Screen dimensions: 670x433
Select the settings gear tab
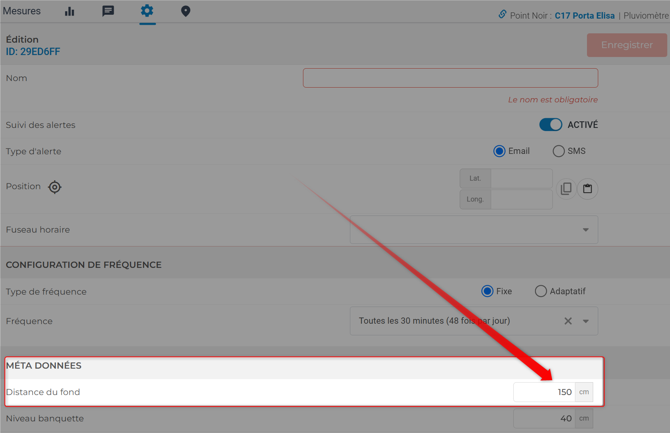click(147, 11)
